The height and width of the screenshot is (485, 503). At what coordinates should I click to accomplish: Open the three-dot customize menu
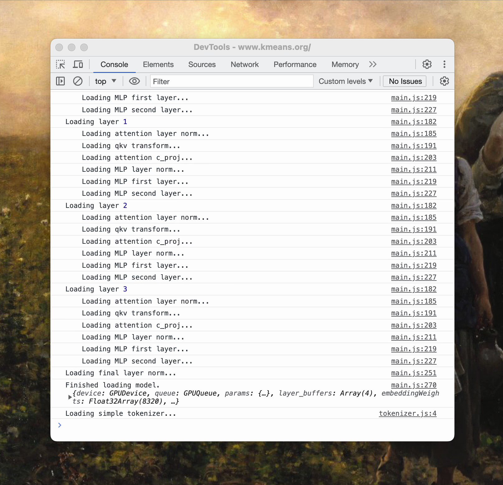point(444,64)
